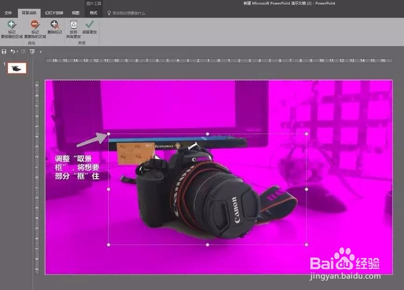Click the marquee's top-right corner handle
The height and width of the screenshot is (290, 404).
click(x=306, y=134)
